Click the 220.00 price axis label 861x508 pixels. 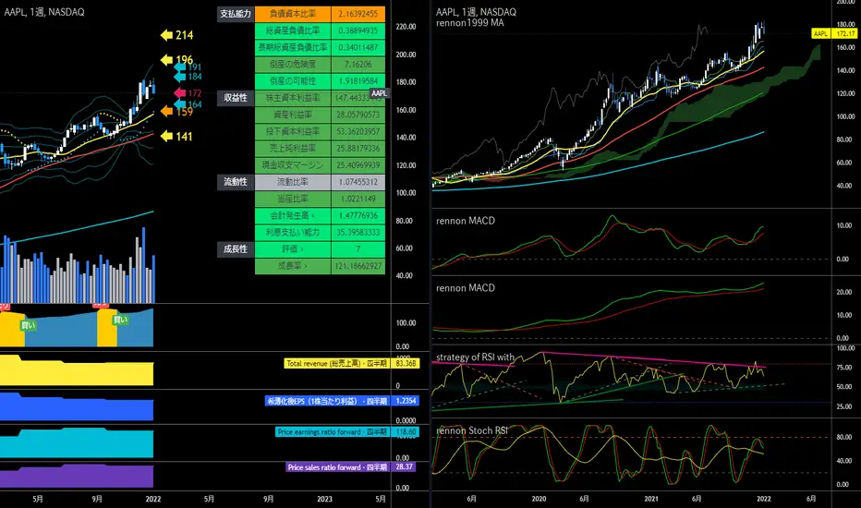(406, 27)
